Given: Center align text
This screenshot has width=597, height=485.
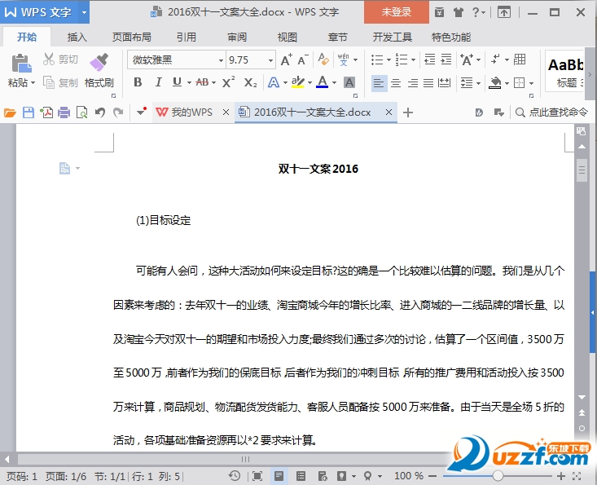Looking at the screenshot, I should [396, 82].
